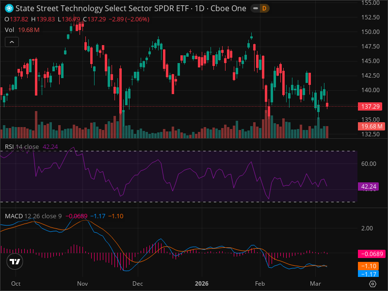Click the 150.00 price axis label
The height and width of the screenshot is (291, 388).
pyautogui.click(x=370, y=32)
